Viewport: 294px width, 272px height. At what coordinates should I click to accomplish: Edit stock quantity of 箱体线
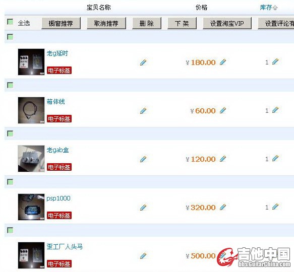coord(275,110)
